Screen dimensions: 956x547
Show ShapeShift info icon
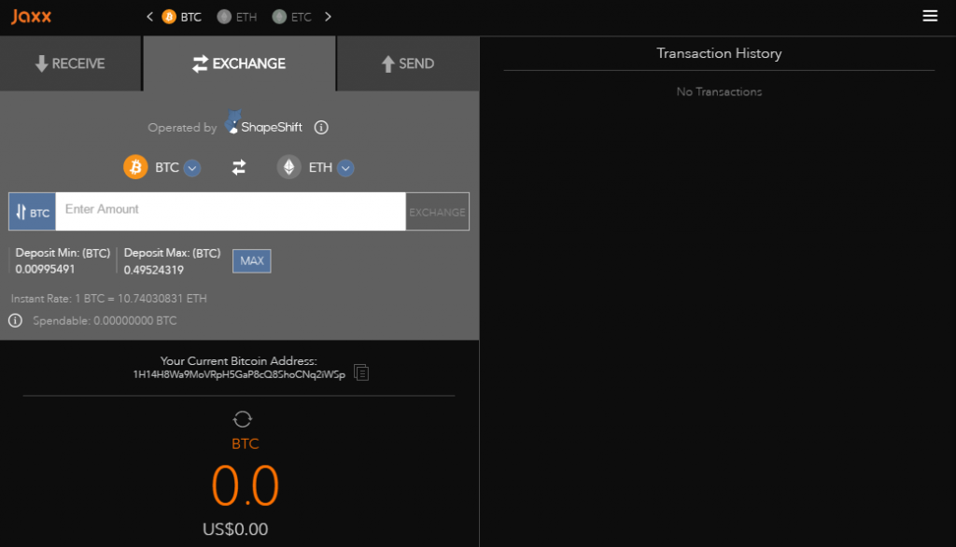pyautogui.click(x=321, y=128)
